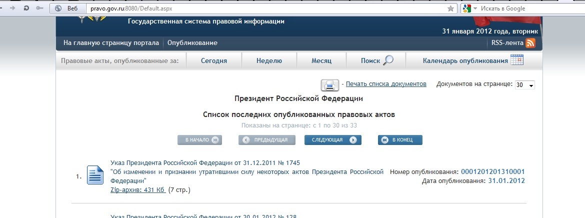
Task: Click the bookmark star in address bar
Action: point(450,8)
